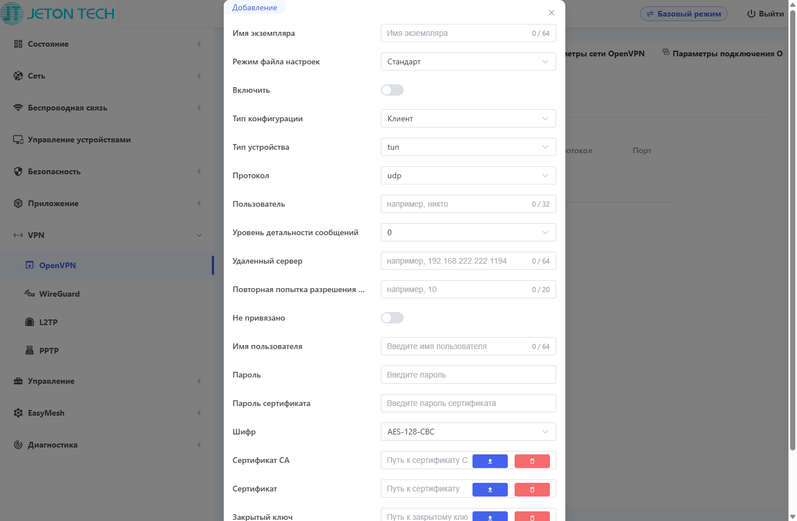Viewport: 797px width, 521px height.
Task: Click the red delete icon for Сертификат CA
Action: click(532, 461)
